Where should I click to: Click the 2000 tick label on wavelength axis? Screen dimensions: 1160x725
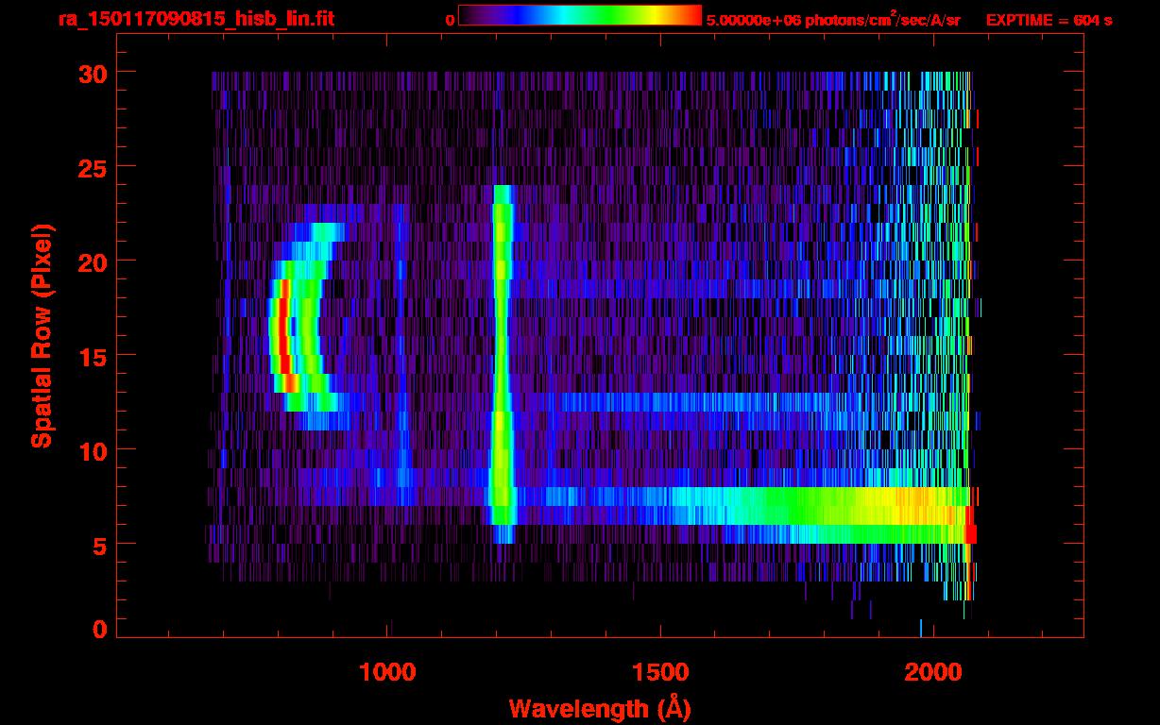tap(932, 672)
